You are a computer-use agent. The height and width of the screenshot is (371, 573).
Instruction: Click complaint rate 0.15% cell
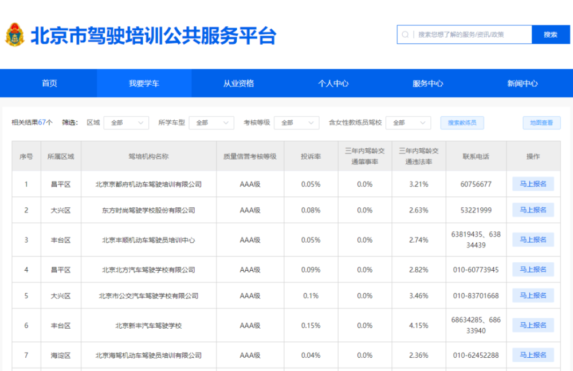coord(311,326)
